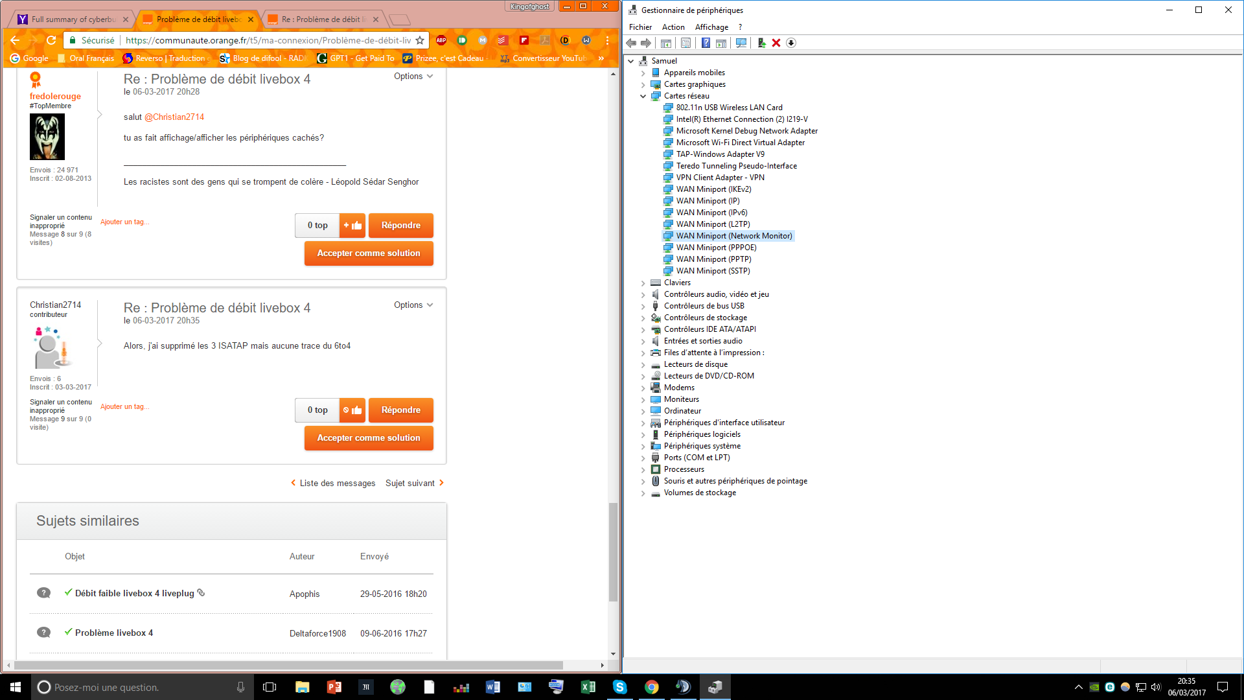Click the browser vertical scrollbar thumb
The image size is (1244, 700).
pyautogui.click(x=613, y=551)
